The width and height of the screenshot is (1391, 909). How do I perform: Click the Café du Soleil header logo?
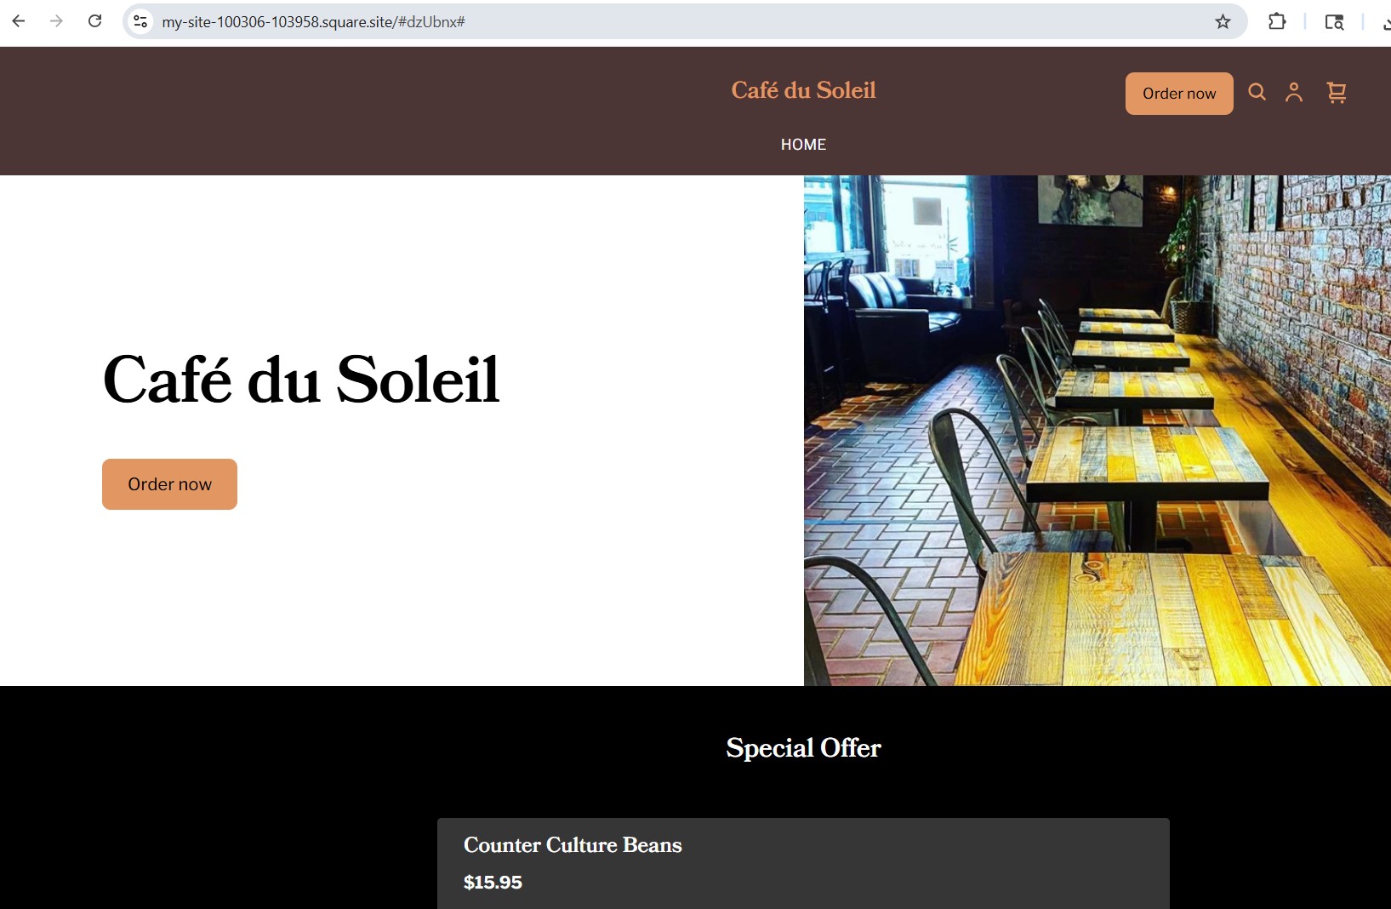click(x=803, y=90)
